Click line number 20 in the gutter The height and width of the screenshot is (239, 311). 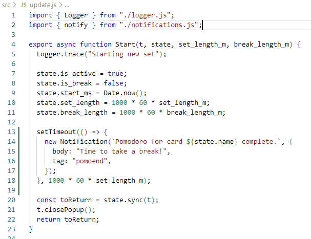(x=11, y=200)
